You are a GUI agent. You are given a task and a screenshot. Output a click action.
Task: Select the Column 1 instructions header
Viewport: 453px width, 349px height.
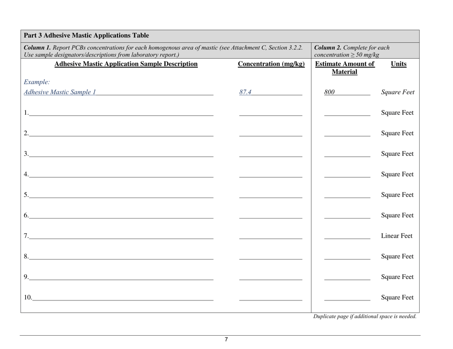pos(164,50)
